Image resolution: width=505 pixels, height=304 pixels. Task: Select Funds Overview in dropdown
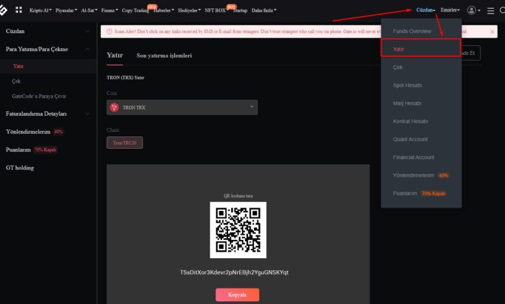pyautogui.click(x=421, y=31)
